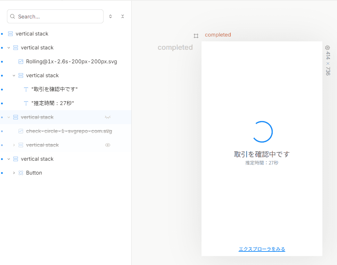Click the top vertical stack layout icon

point(10,34)
